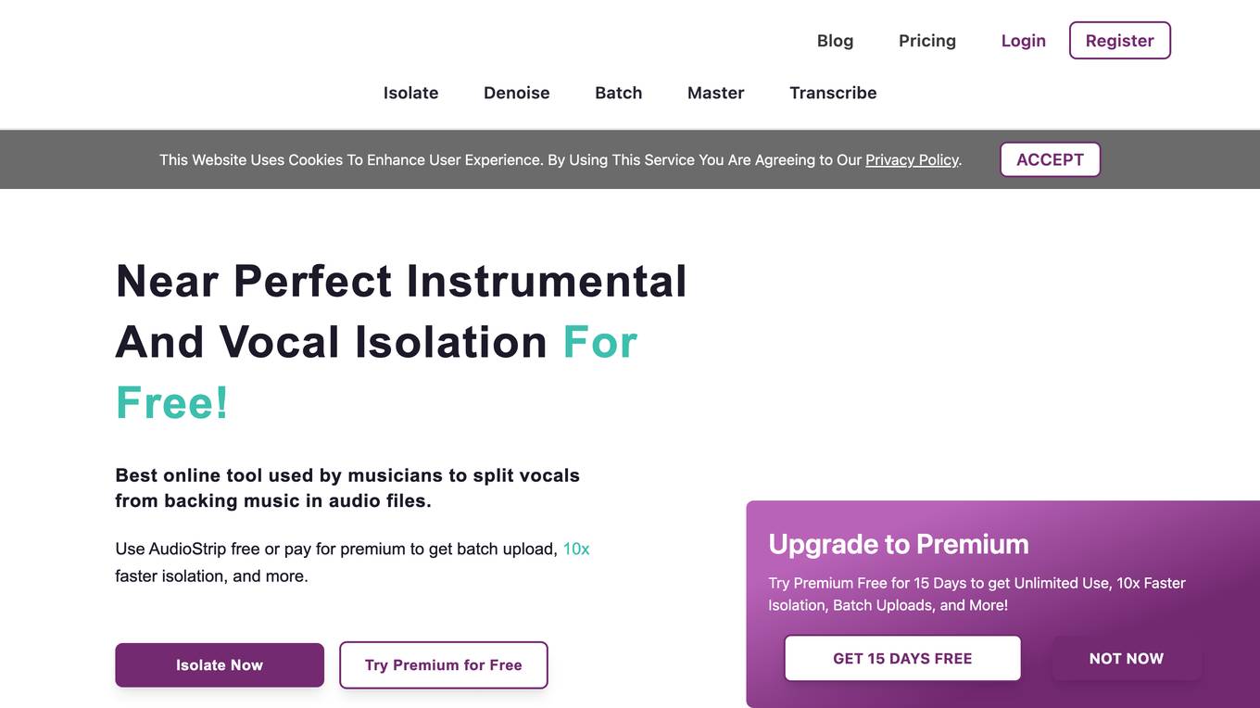Select the Isolate tool tab
Image resolution: width=1260 pixels, height=708 pixels.
tap(410, 93)
